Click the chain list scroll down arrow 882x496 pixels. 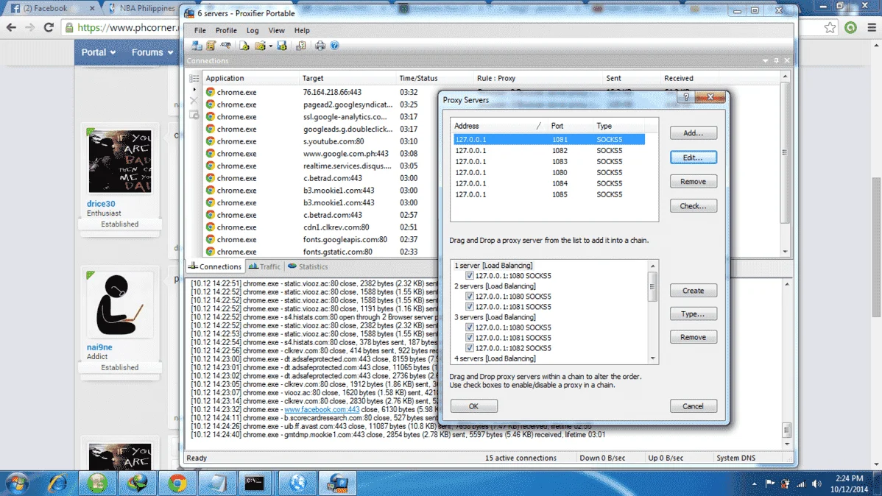point(652,358)
